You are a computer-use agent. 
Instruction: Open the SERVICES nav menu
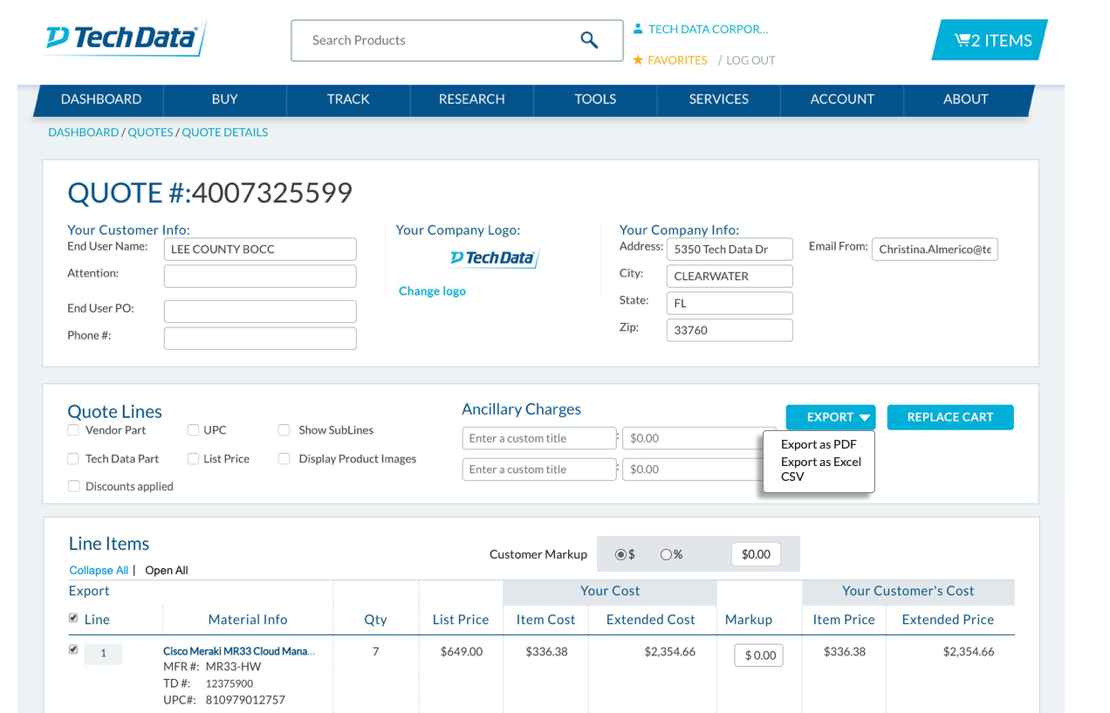pos(718,99)
